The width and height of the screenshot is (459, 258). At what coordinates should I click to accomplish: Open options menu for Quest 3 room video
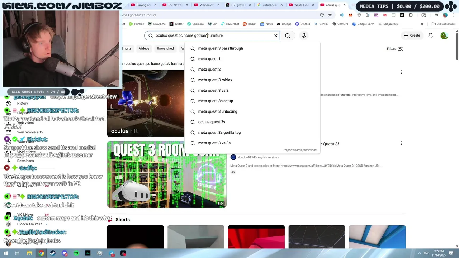point(401,143)
